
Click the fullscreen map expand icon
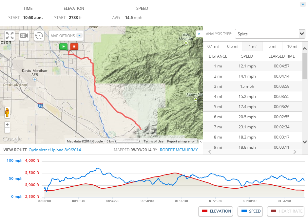click(x=10, y=35)
